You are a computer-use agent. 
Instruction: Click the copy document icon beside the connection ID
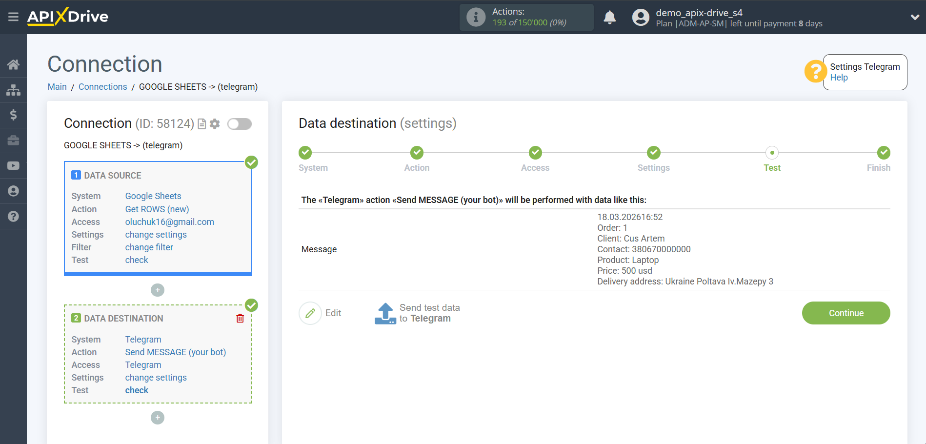201,124
